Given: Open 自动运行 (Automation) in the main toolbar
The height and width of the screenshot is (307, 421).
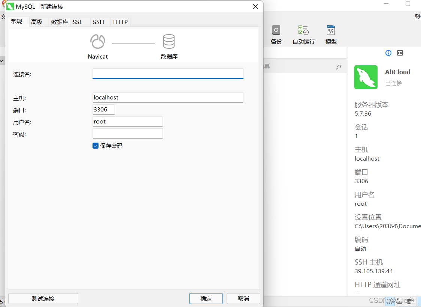Looking at the screenshot, I should [304, 35].
